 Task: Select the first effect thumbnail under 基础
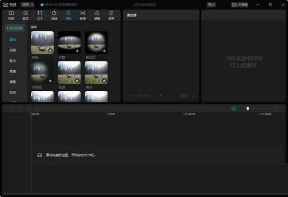click(x=42, y=42)
